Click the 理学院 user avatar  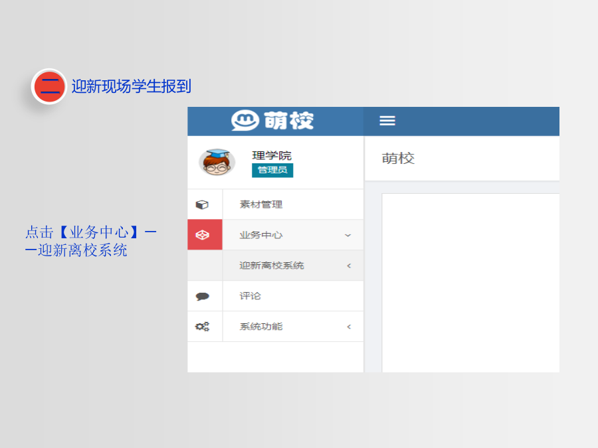click(x=217, y=163)
